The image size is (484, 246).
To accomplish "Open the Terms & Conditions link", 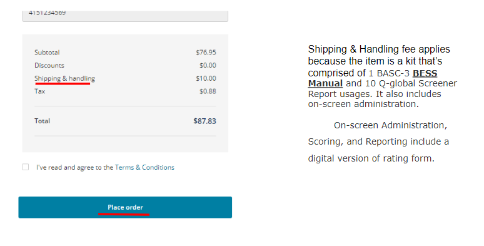I will tap(144, 167).
